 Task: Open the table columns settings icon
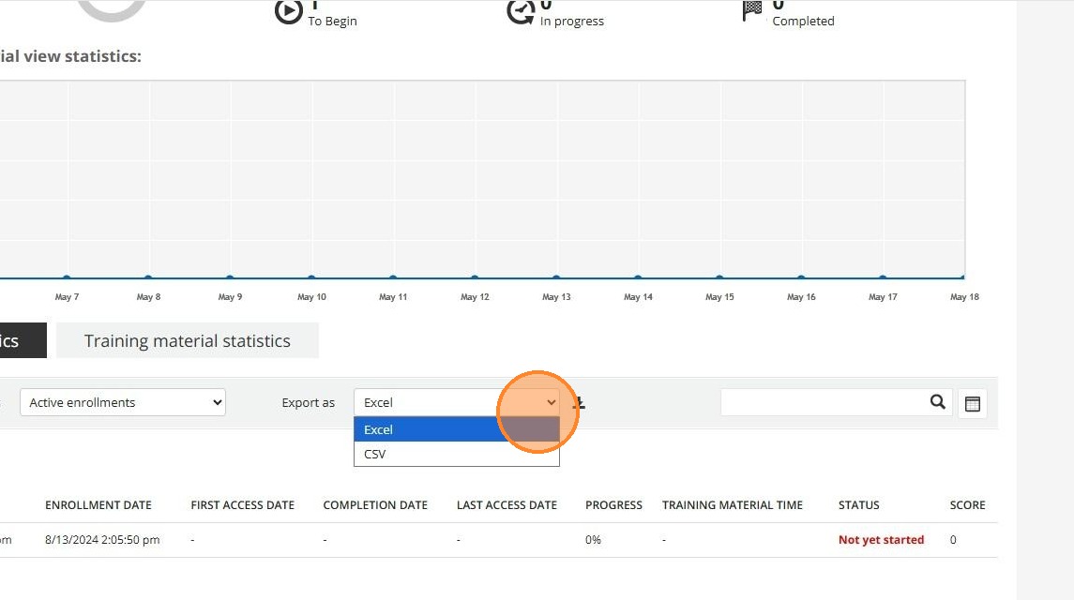973,403
